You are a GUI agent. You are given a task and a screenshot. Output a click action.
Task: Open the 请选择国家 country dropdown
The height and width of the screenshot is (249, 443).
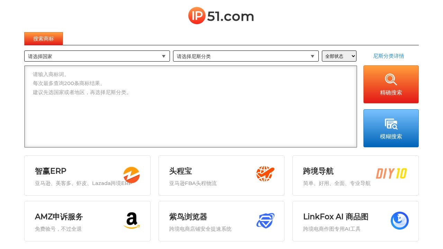97,56
